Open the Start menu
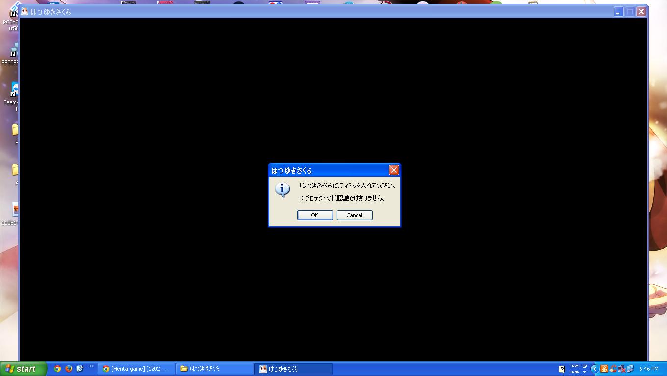 tap(23, 369)
